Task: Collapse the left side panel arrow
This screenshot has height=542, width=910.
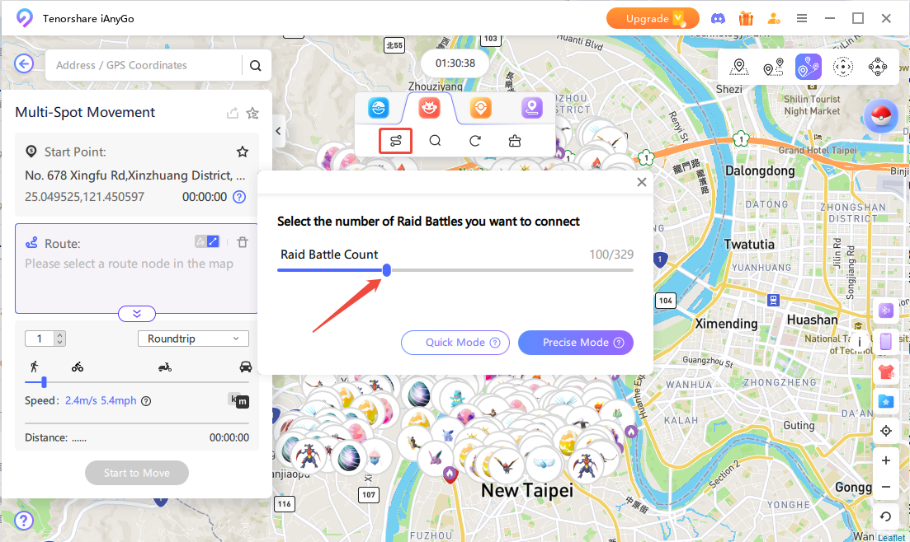Action: click(279, 131)
